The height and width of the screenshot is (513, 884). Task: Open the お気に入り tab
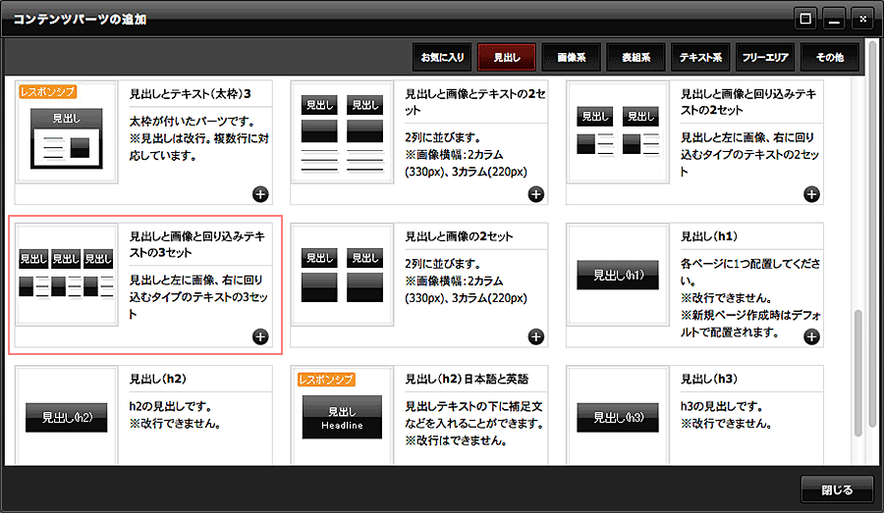coord(442,57)
